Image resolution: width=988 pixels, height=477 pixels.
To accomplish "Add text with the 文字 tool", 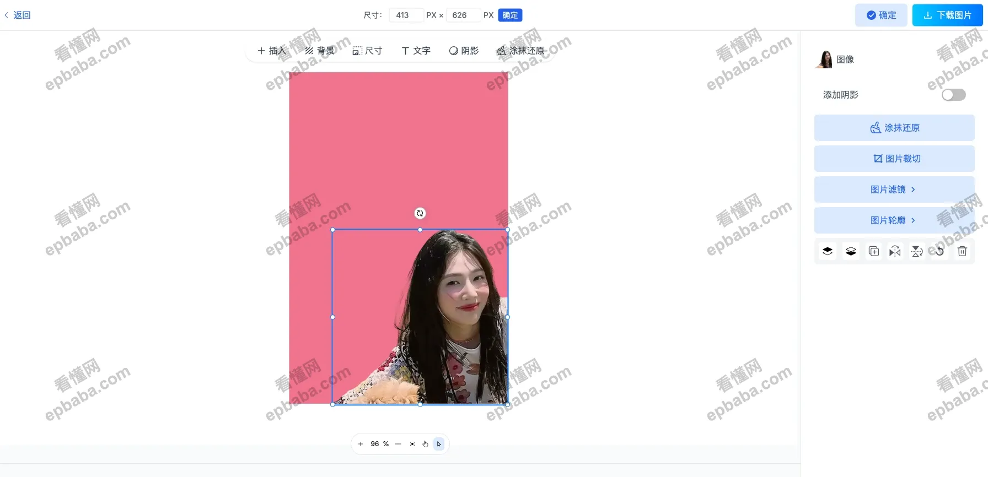I will [416, 51].
